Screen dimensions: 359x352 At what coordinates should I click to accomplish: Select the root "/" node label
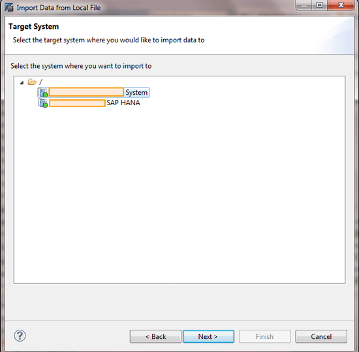(x=40, y=82)
